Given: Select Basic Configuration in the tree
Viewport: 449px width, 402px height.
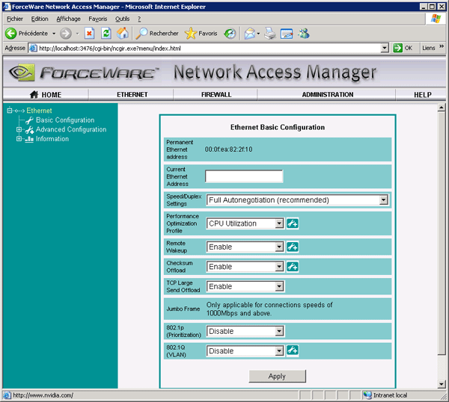Looking at the screenshot, I should coord(65,120).
